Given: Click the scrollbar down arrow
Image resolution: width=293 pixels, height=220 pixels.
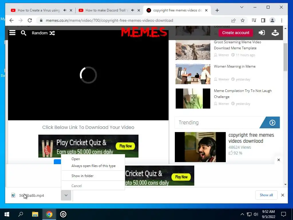Looking at the screenshot, I should (285, 184).
